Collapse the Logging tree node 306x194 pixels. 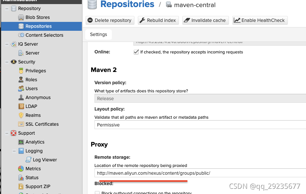click(x=14, y=151)
